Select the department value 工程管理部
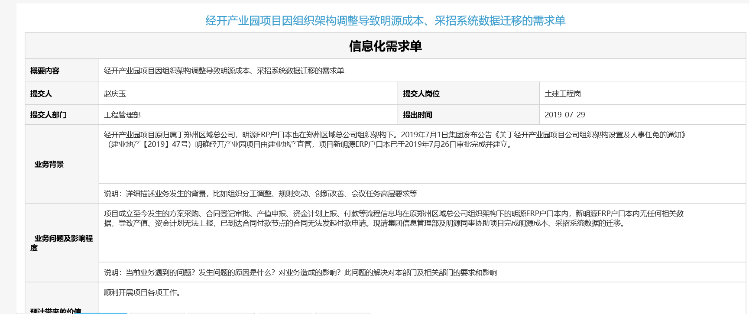Image resolution: width=749 pixels, height=314 pixels. click(122, 115)
